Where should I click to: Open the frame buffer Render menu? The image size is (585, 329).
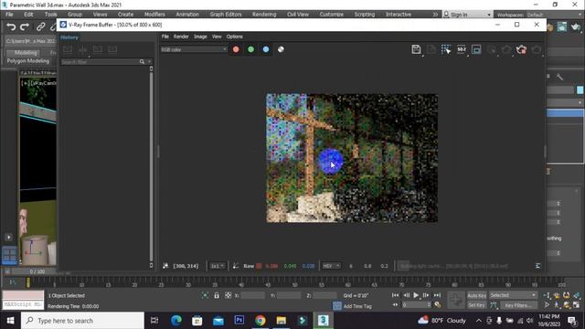[x=181, y=37]
